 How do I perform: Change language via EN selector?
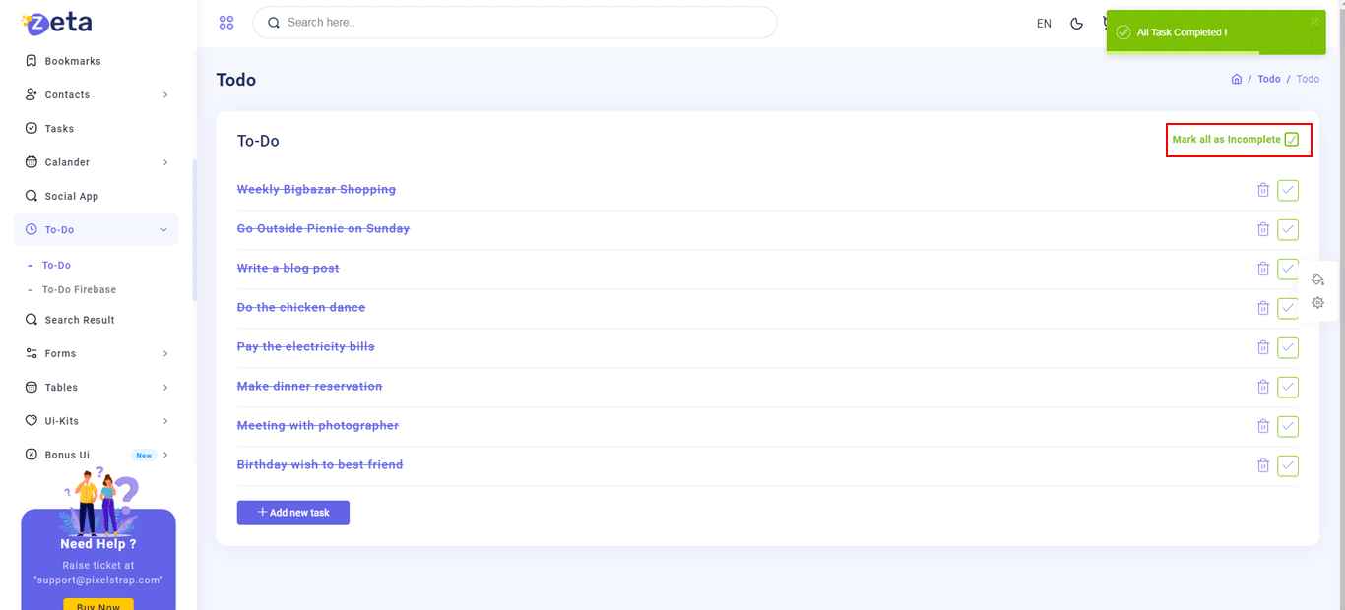[x=1044, y=24]
